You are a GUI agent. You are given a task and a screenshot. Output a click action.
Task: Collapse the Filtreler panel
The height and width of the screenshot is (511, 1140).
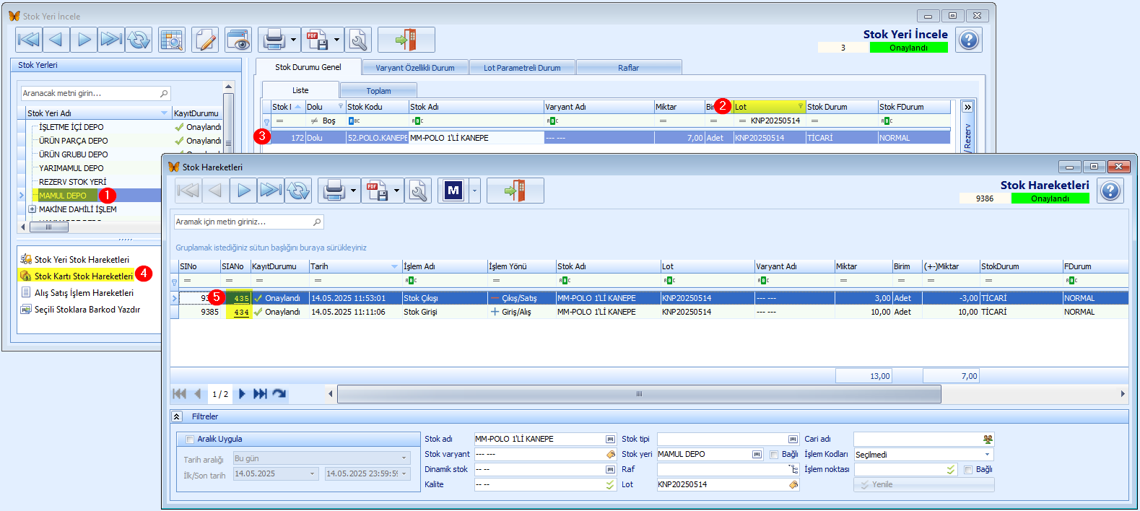(177, 416)
